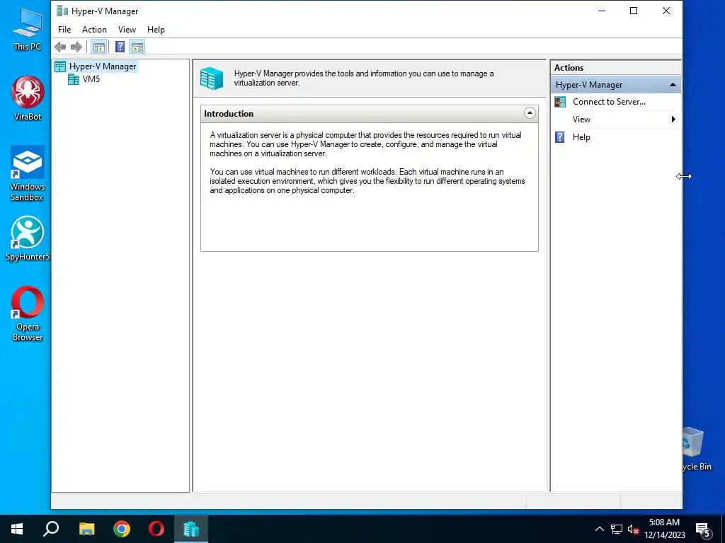Select the Recycle Bin desktop icon
The width and height of the screenshot is (725, 543).
(x=697, y=449)
